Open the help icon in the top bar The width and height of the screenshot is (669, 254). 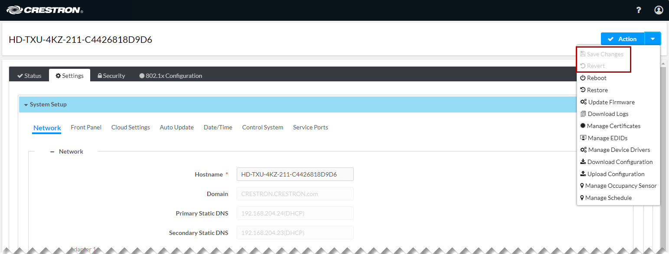pos(639,10)
